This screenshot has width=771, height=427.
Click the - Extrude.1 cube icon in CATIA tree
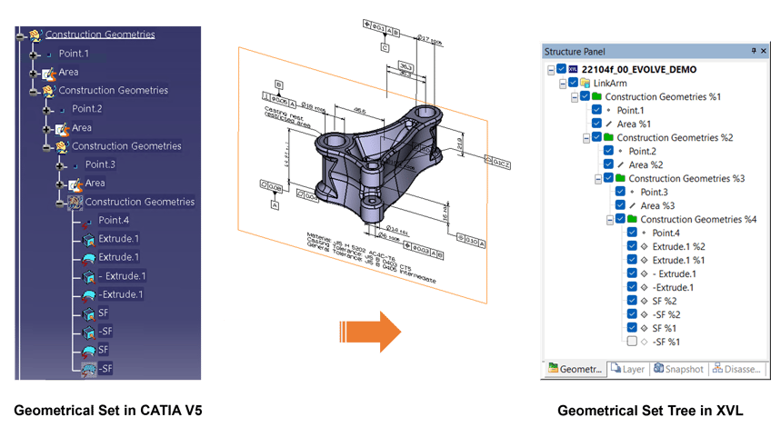pyautogui.click(x=88, y=276)
